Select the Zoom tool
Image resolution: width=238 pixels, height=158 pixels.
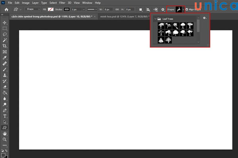(5, 139)
